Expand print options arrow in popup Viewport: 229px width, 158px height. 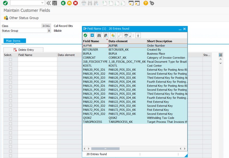130,36
